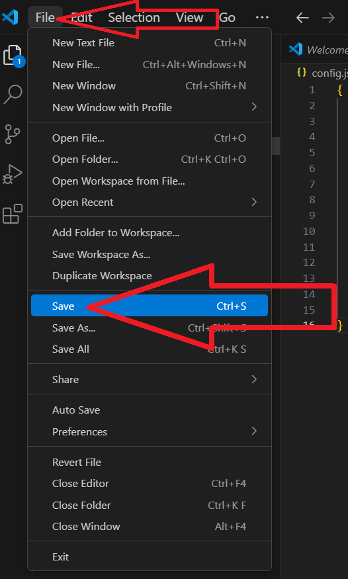
Task: Switch to the Welcome tab
Action: (318, 50)
